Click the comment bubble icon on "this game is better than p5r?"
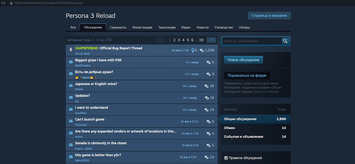The height and width of the screenshot is (164, 355). 206,157
